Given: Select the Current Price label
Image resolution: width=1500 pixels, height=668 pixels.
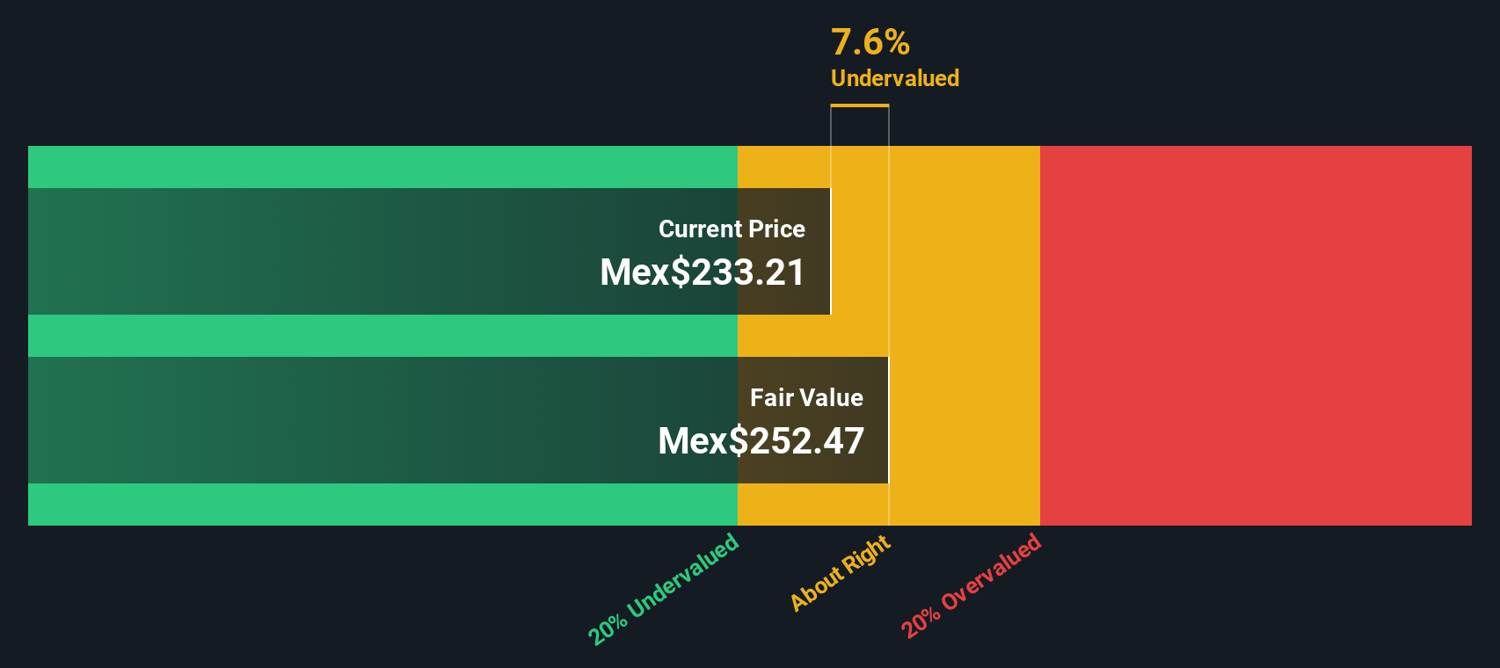Looking at the screenshot, I should click(732, 229).
